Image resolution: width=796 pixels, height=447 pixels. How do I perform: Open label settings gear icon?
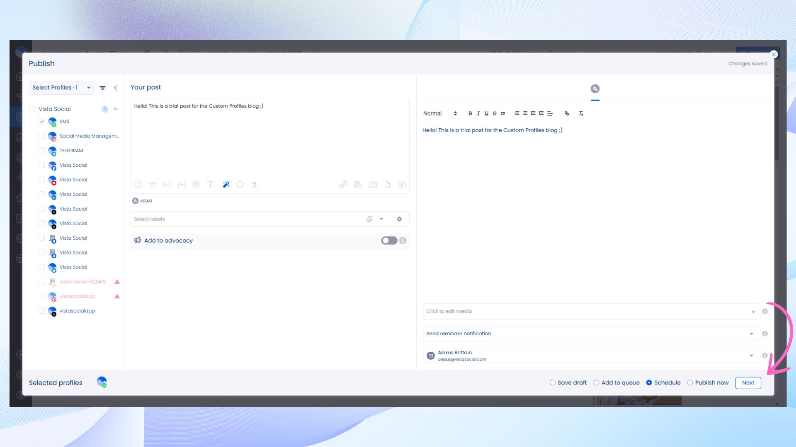[x=399, y=219]
